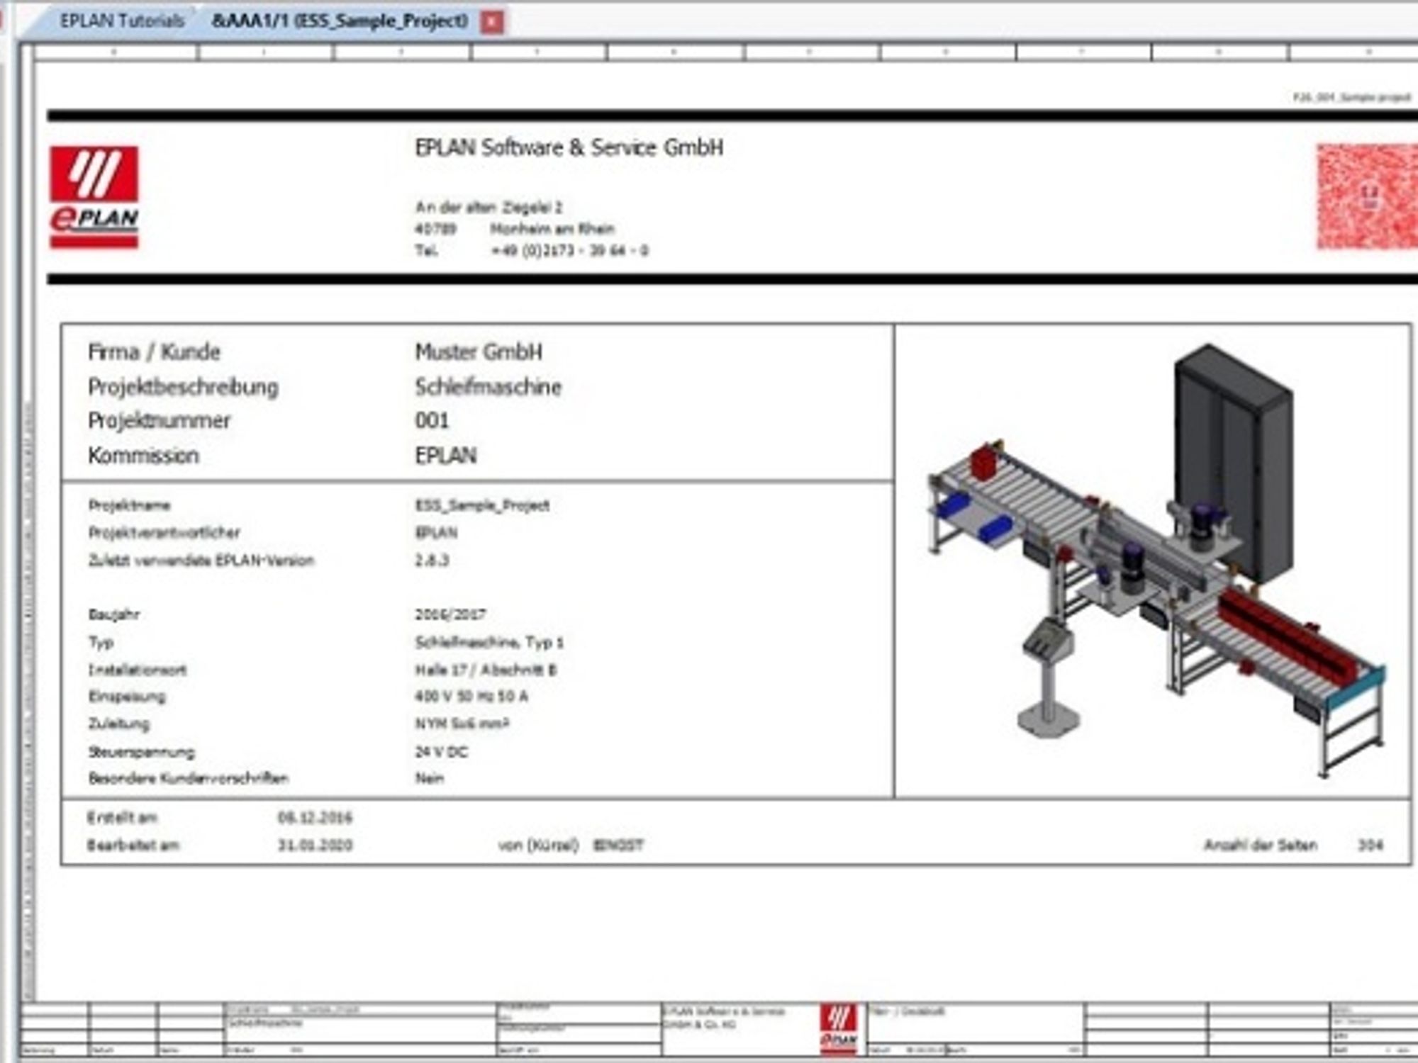Click the value 'ESS_Sample_Project' in the form
This screenshot has width=1418, height=1063.
pos(482,505)
